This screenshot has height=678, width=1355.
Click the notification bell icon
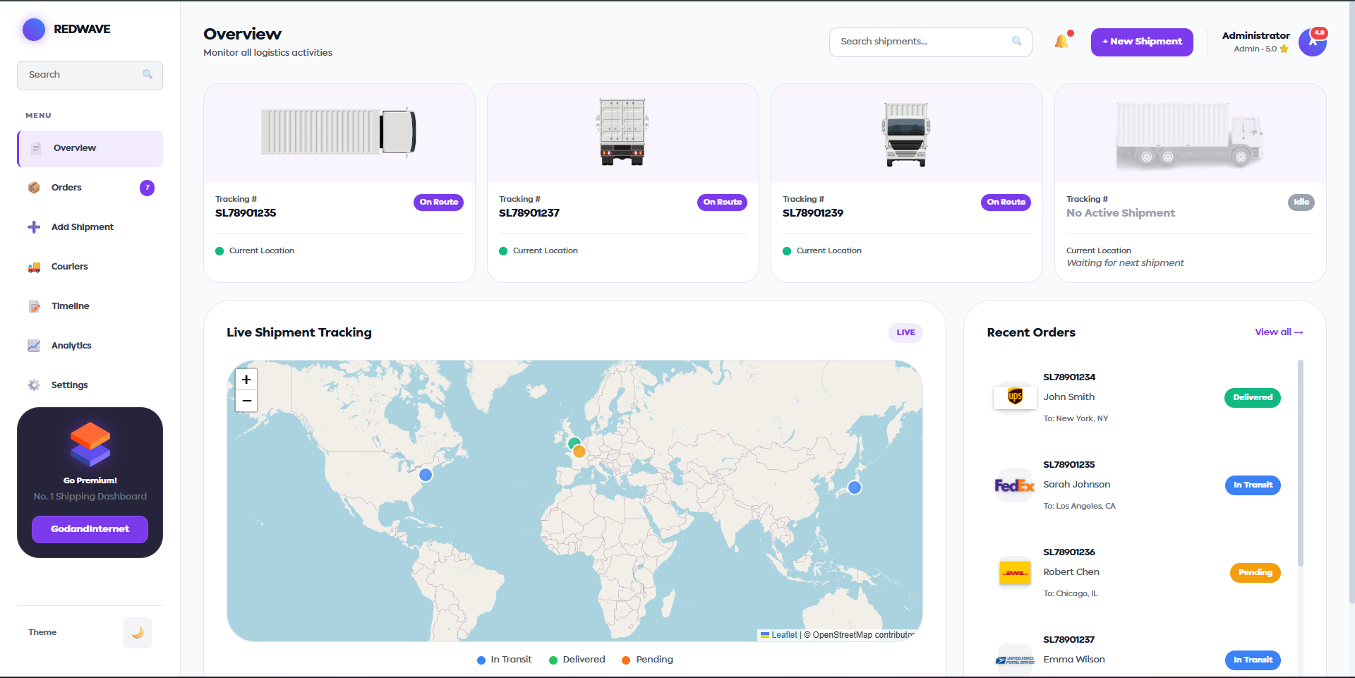tap(1061, 42)
